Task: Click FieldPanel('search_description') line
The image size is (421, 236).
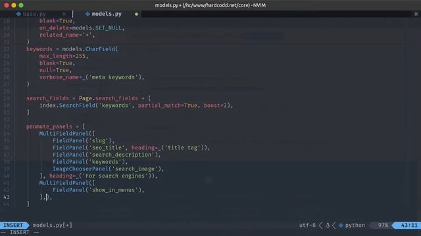Action: [107, 155]
